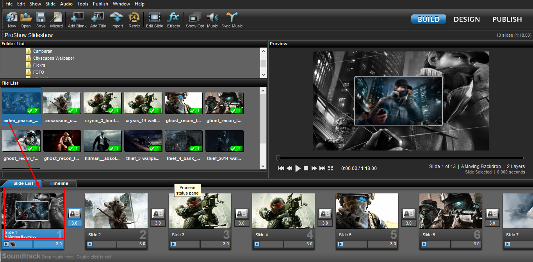Switch to the Timeline tab

pos(59,183)
